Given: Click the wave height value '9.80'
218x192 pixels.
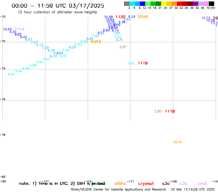Looking at the screenshot, I should coord(106,30).
